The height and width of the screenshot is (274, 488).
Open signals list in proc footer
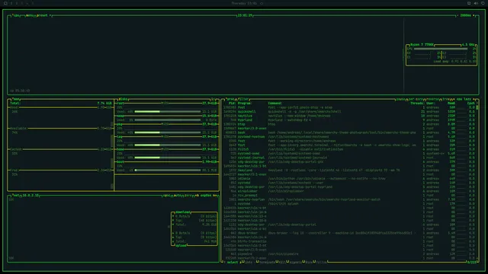click(x=295, y=262)
